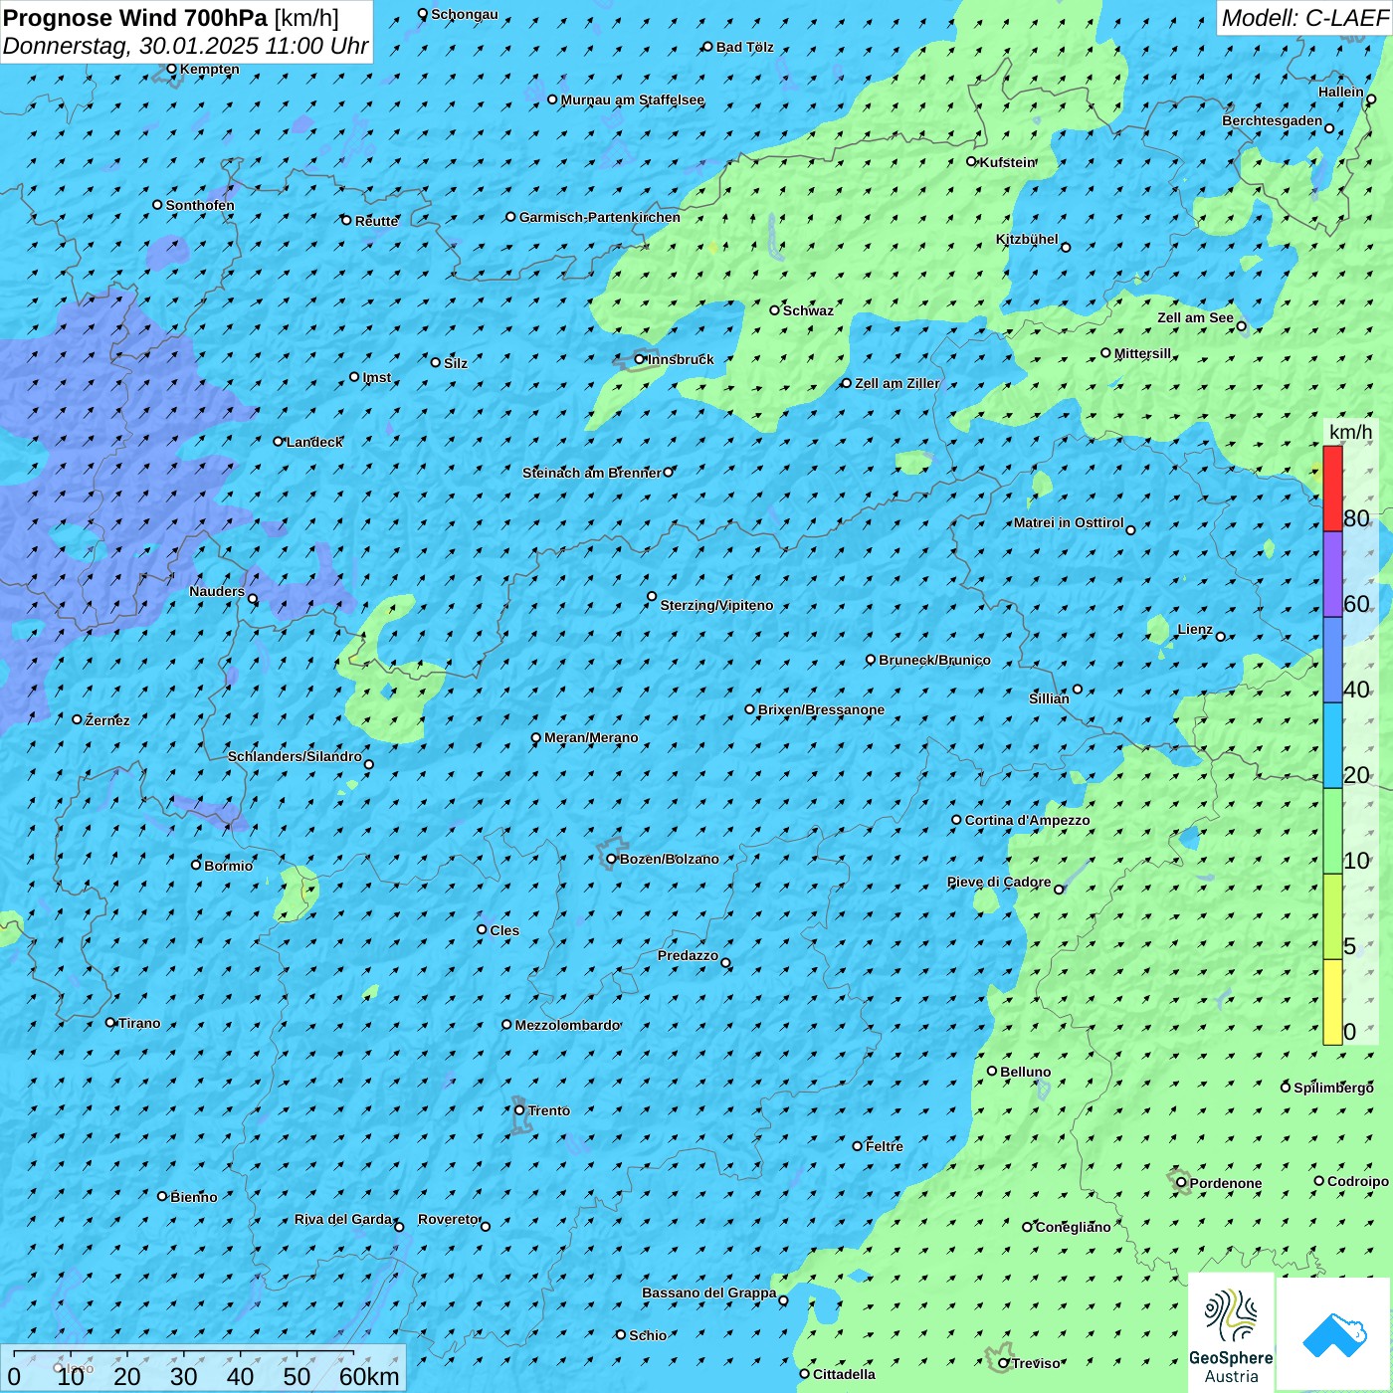Click the yellow legend color band
The width and height of the screenshot is (1393, 1393).
point(1332,1001)
